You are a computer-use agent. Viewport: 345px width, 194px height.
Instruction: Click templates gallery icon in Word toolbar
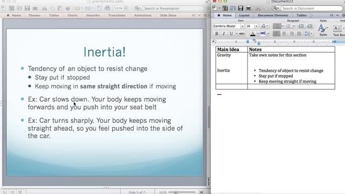tap(225, 9)
